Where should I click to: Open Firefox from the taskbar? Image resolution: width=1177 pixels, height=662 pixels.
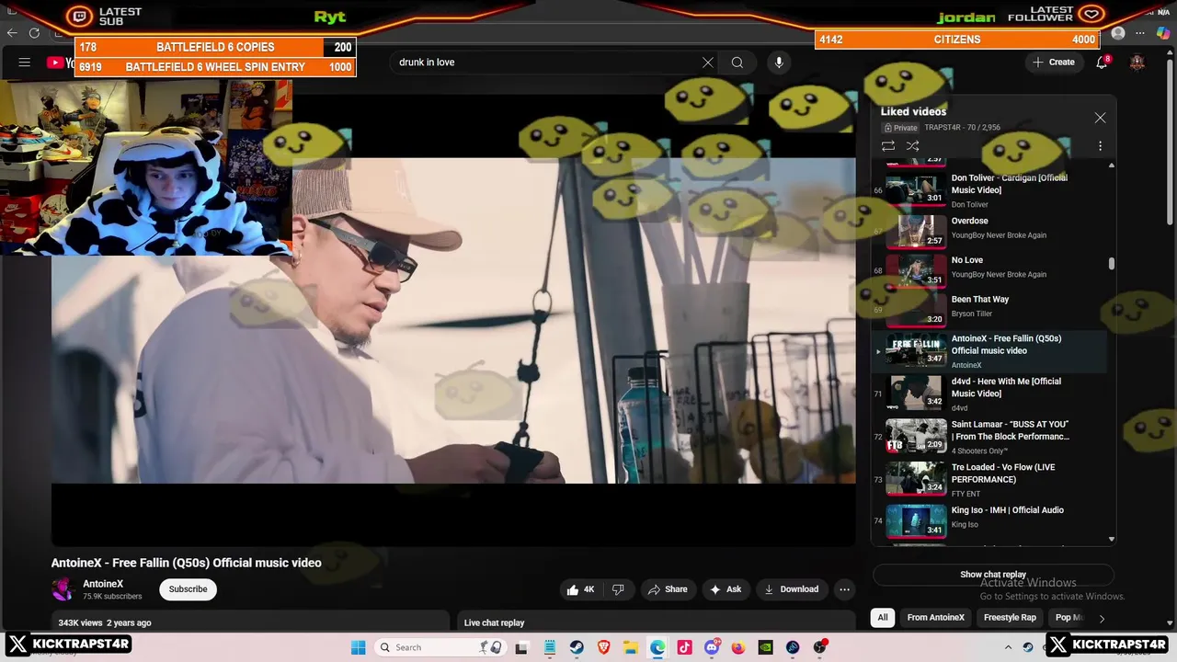(x=738, y=647)
